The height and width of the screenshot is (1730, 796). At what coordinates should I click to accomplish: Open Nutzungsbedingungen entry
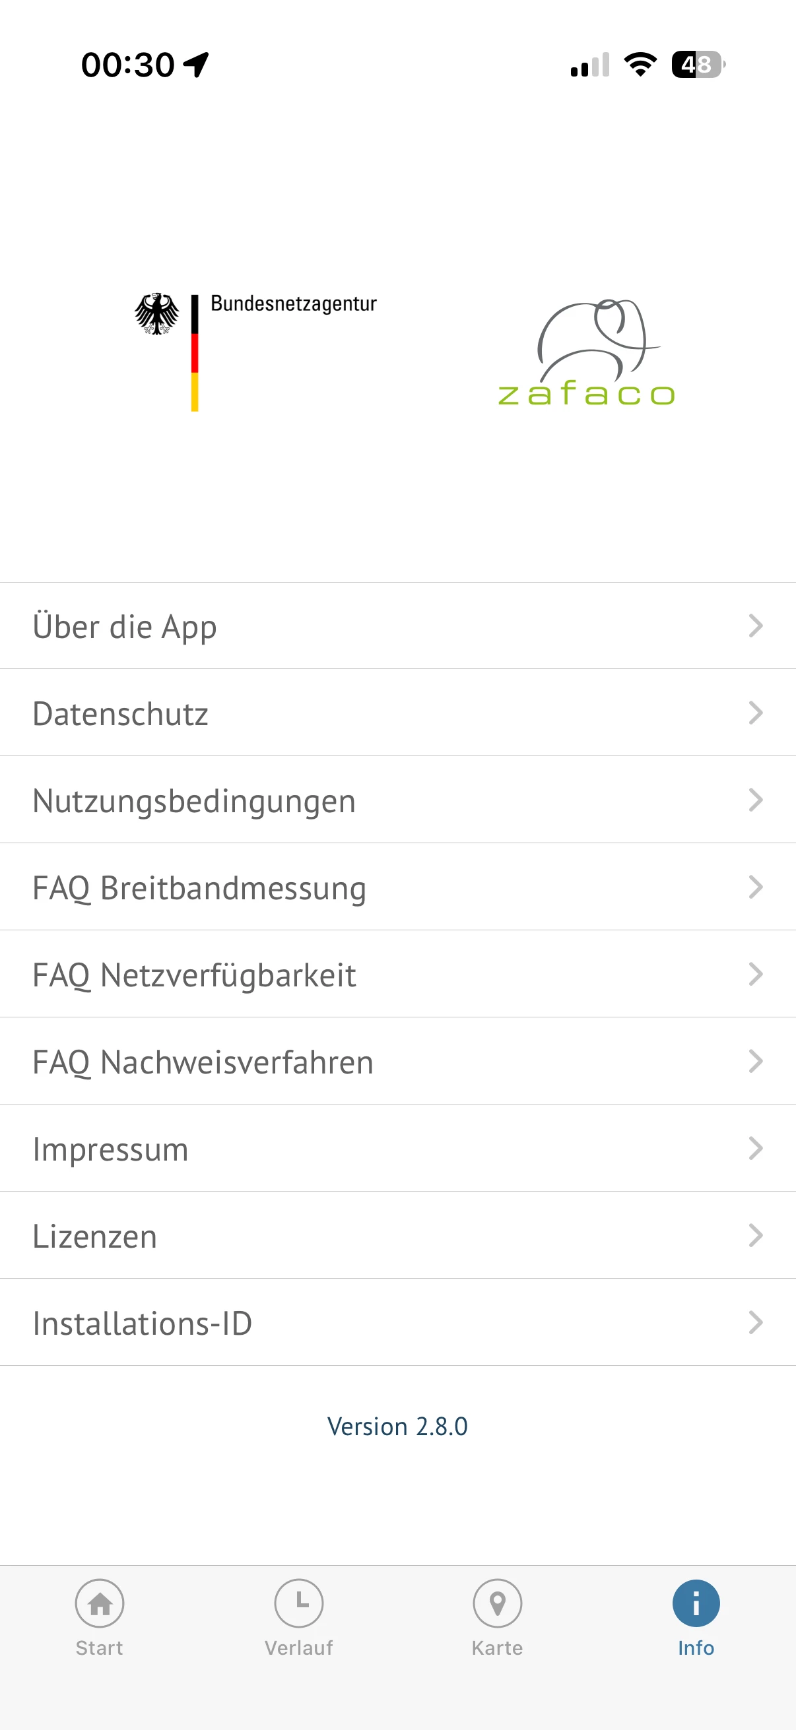coord(194,800)
